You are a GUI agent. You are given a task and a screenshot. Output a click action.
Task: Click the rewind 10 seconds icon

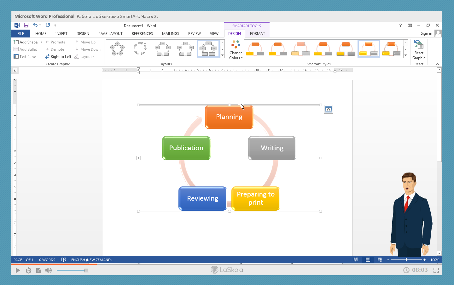tap(28, 270)
